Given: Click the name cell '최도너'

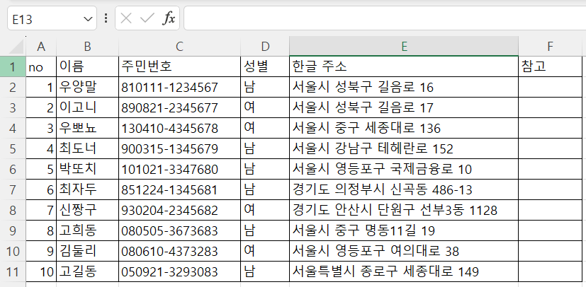Looking at the screenshot, I should click(x=87, y=148).
